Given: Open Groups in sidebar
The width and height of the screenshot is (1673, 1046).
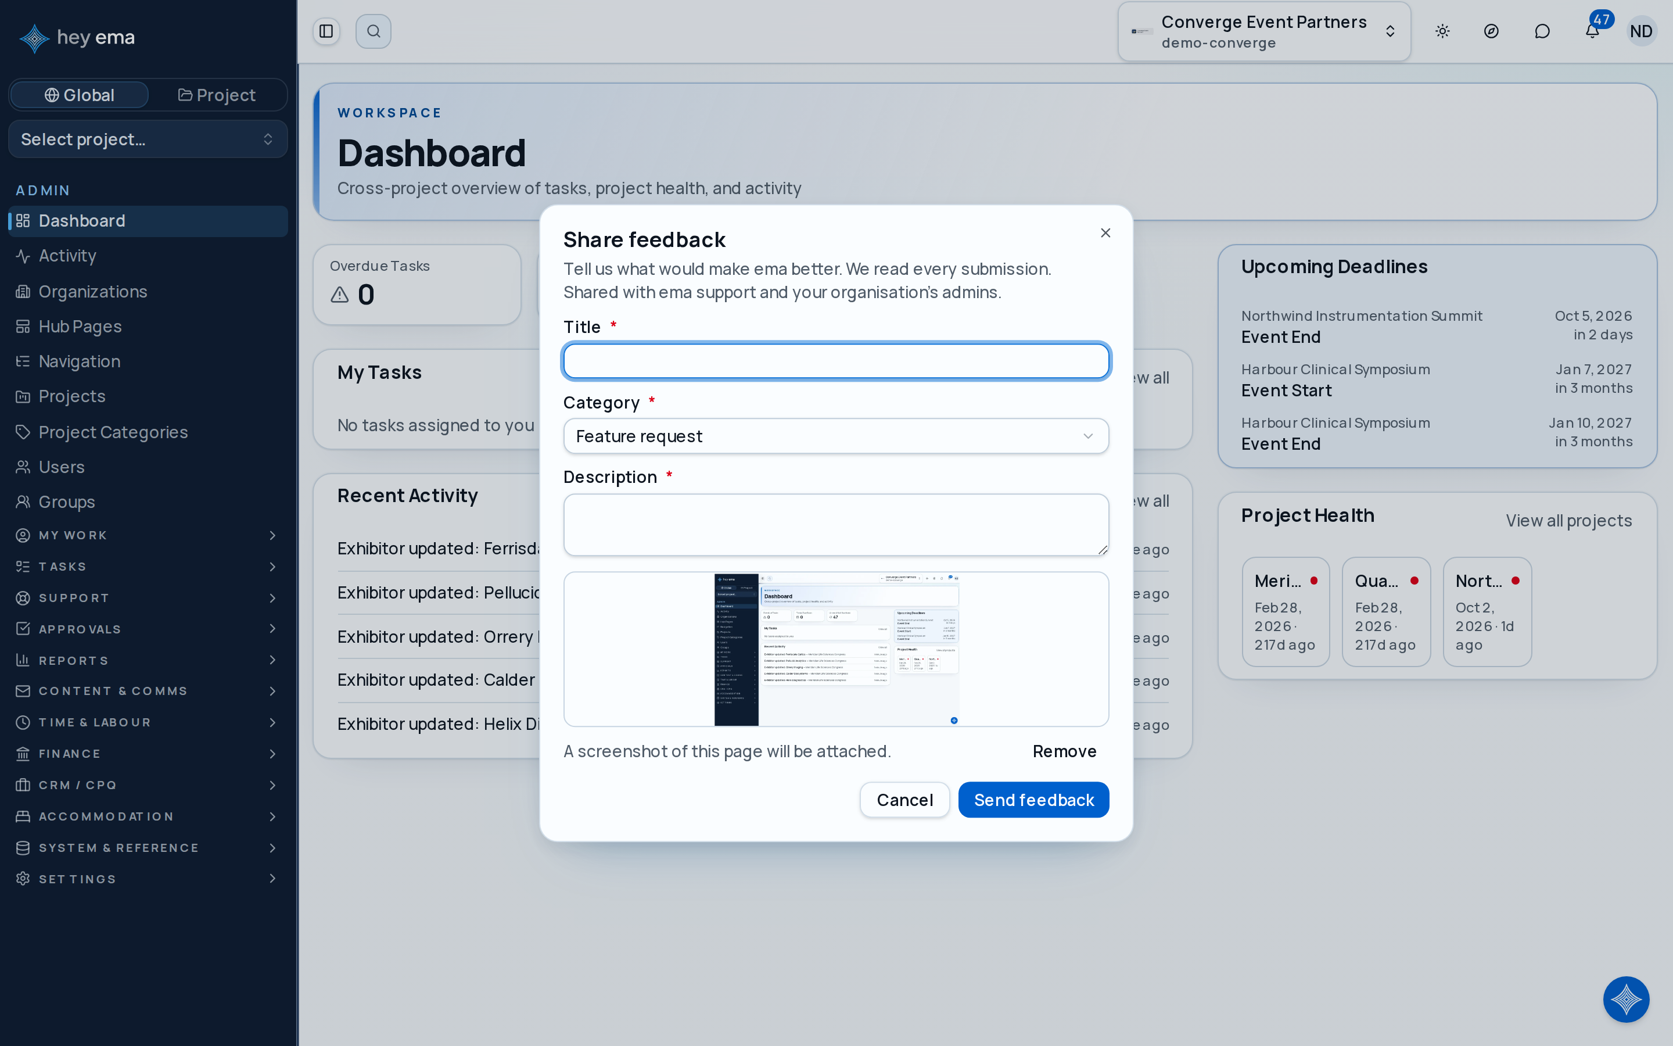Looking at the screenshot, I should (x=147, y=502).
